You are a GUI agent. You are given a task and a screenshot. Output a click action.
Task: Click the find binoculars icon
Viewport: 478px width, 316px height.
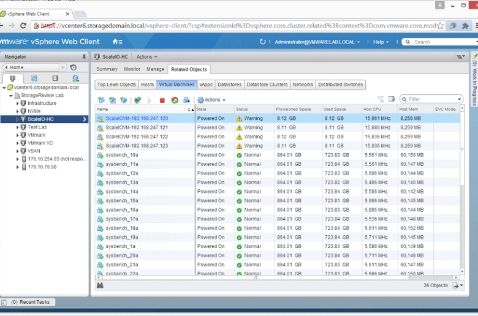click(x=100, y=285)
